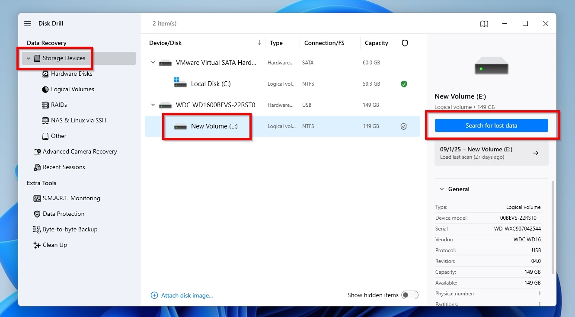The width and height of the screenshot is (575, 317).
Task: Open the hamburger menu
Action: [x=27, y=23]
